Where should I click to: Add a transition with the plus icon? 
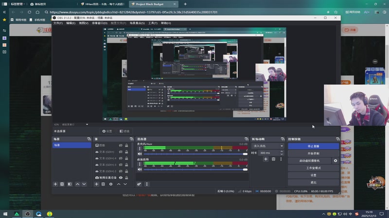(265, 159)
